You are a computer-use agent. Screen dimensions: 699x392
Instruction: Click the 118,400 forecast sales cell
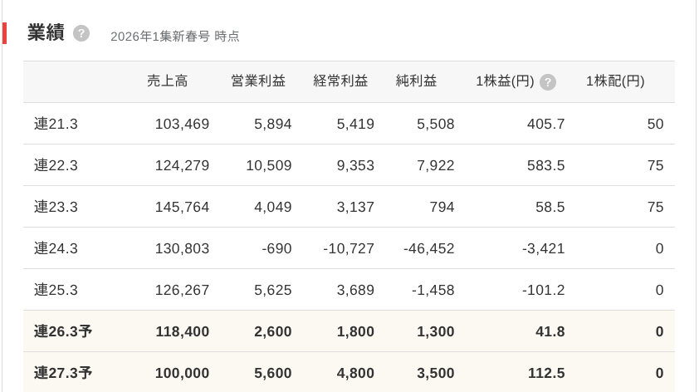pos(182,331)
